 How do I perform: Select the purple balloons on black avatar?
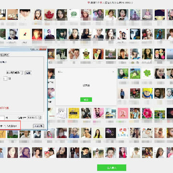111,133
